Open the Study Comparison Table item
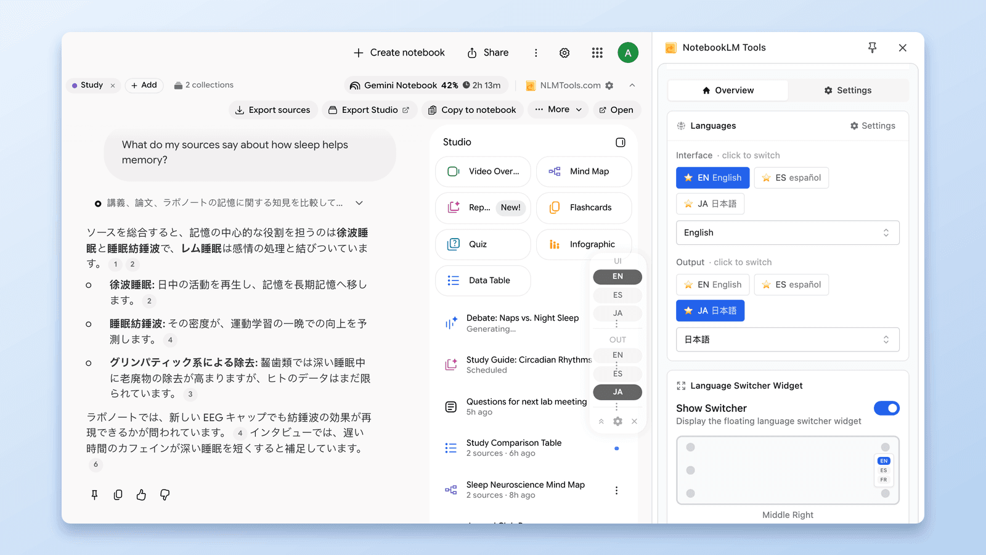Image resolution: width=986 pixels, height=555 pixels. coord(514,448)
